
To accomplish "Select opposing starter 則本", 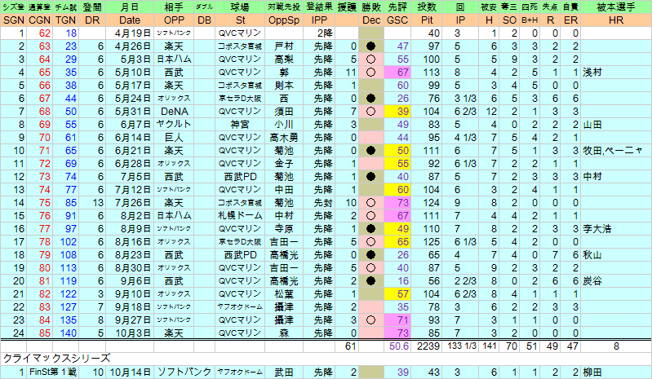I will [x=284, y=86].
